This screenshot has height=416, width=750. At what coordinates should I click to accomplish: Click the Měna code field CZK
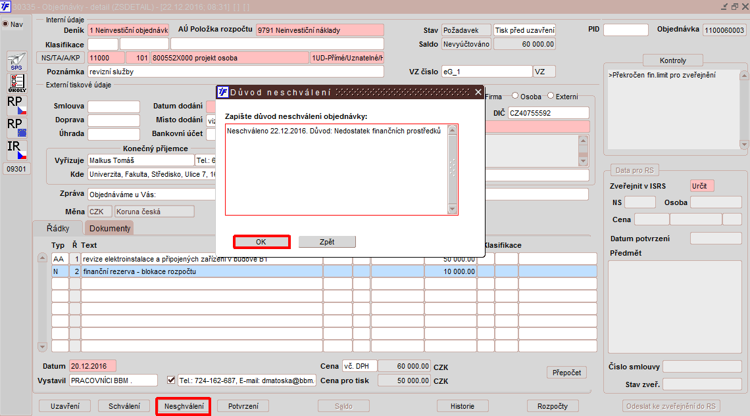click(100, 212)
